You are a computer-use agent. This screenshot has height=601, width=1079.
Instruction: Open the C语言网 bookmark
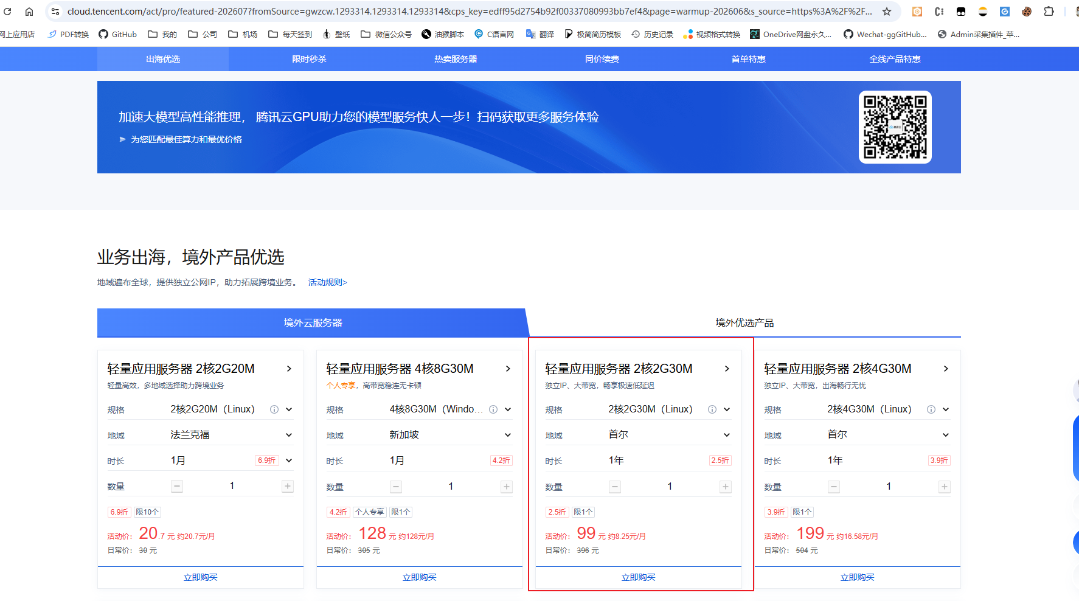click(x=494, y=35)
